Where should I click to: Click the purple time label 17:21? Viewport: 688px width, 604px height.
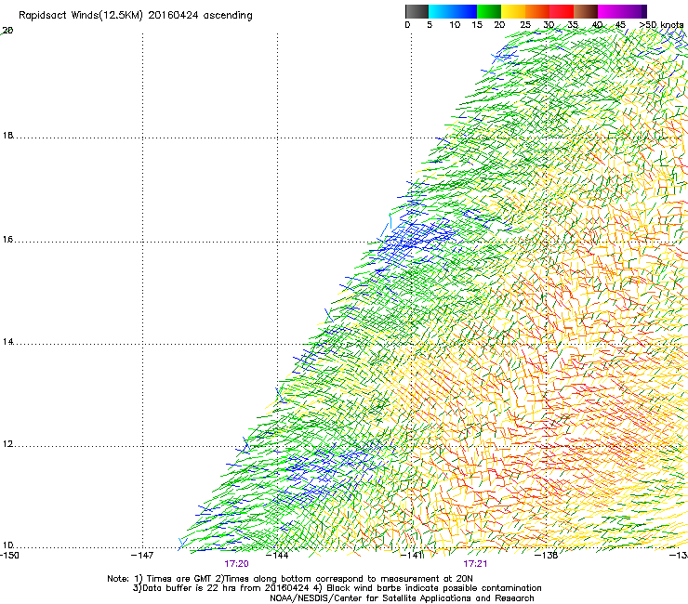tap(475, 564)
